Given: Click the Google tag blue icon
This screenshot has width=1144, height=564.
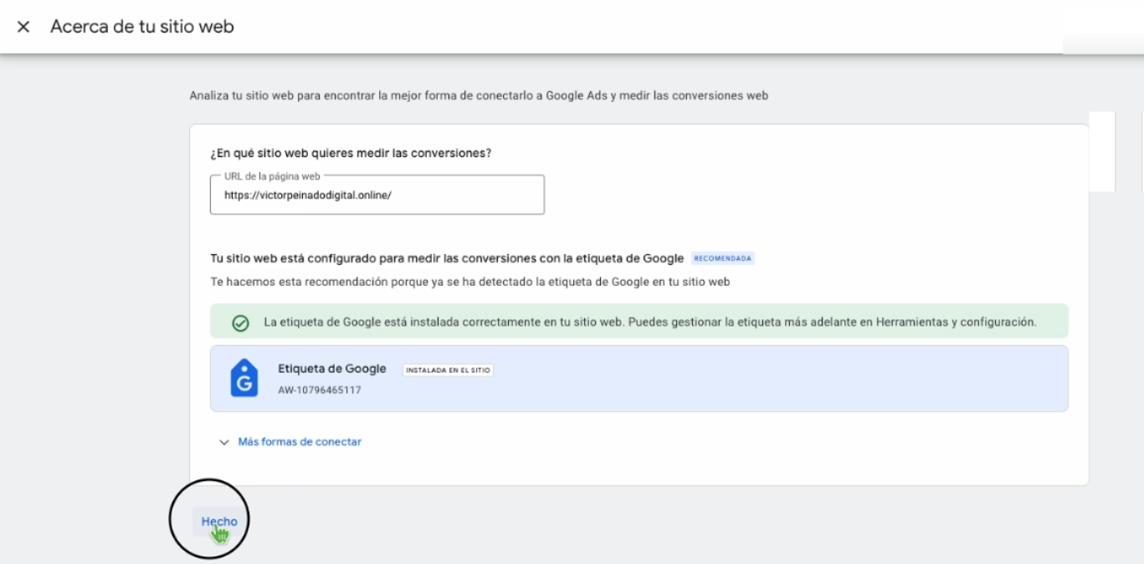Looking at the screenshot, I should click(244, 378).
